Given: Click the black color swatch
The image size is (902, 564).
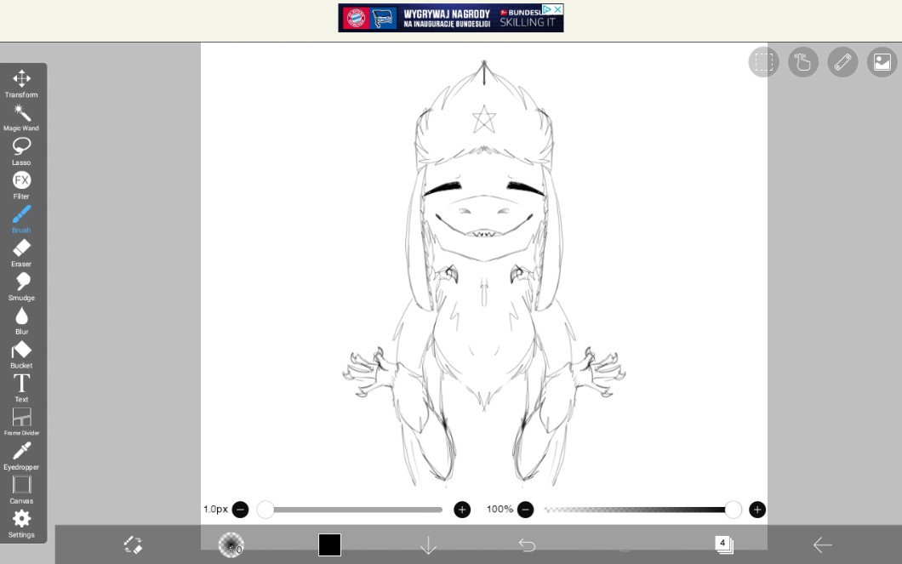Looking at the screenshot, I should coord(329,544).
